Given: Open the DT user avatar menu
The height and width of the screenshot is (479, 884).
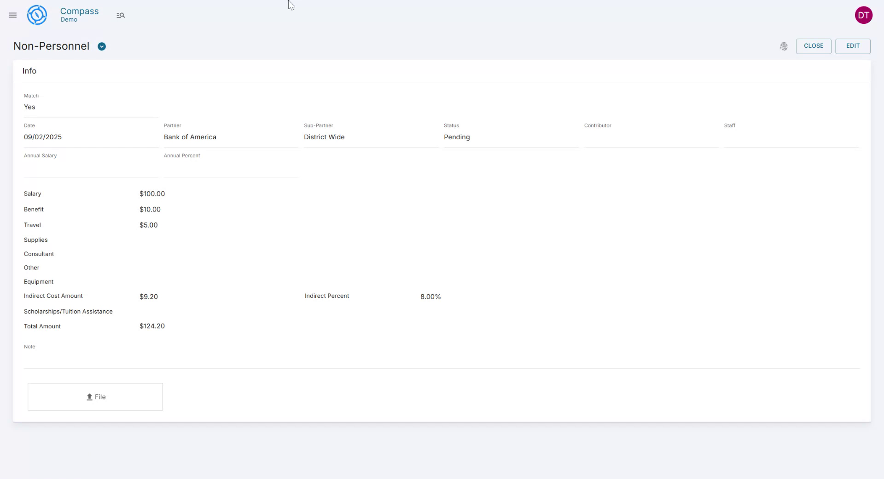Looking at the screenshot, I should click(864, 15).
